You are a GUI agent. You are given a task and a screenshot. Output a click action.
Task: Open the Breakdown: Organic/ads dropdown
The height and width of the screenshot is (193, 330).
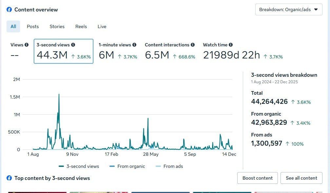[288, 9]
